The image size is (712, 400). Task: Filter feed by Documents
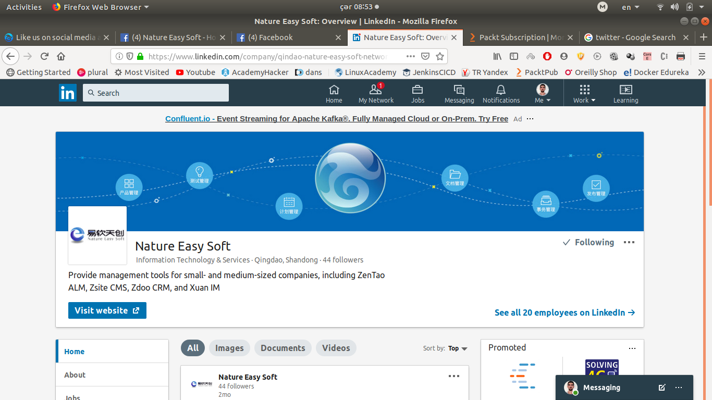click(283, 348)
